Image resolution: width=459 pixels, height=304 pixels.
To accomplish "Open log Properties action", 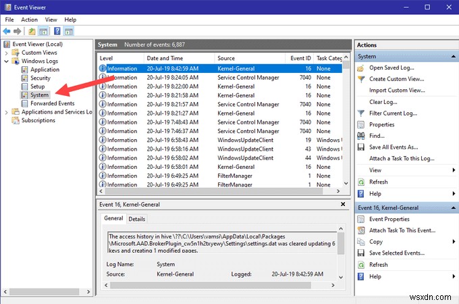I will tap(382, 125).
